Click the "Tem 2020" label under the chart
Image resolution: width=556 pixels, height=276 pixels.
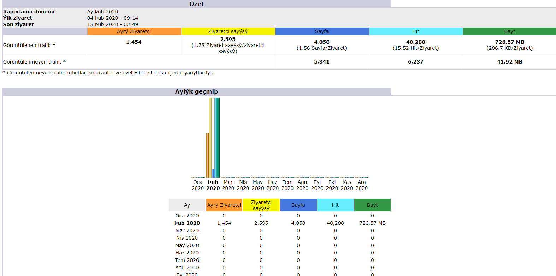288,185
